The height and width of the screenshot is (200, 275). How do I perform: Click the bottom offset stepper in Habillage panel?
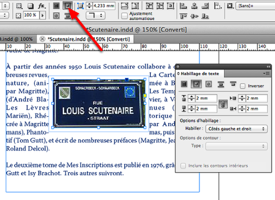[192, 109]
